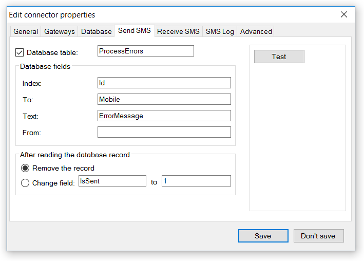Screen dimensions: 364x261
Task: Click the Text field containing ErrorMessage
Action: [x=164, y=116]
